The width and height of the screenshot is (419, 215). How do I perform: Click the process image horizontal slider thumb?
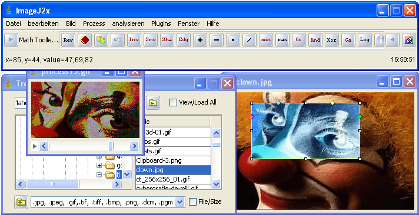111,146
